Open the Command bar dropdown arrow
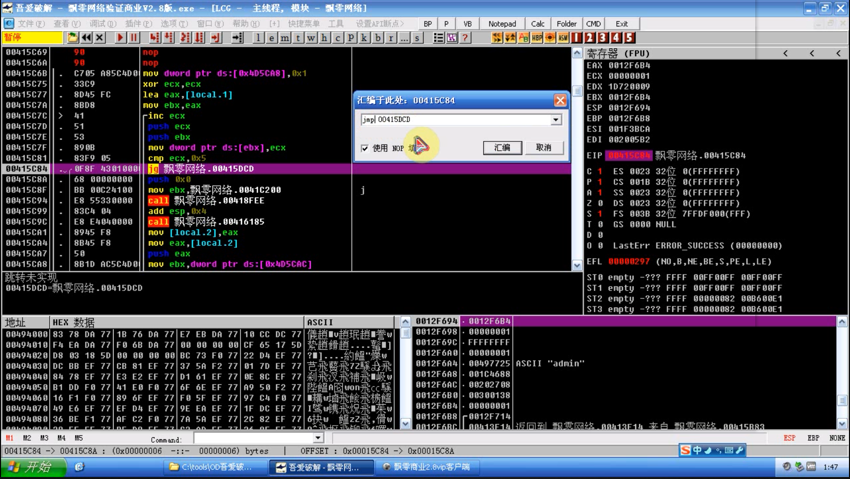The image size is (850, 479). point(318,438)
